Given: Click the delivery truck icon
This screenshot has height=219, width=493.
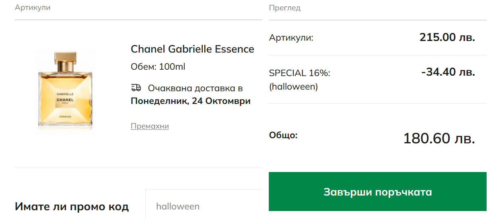Looking at the screenshot, I should [136, 88].
